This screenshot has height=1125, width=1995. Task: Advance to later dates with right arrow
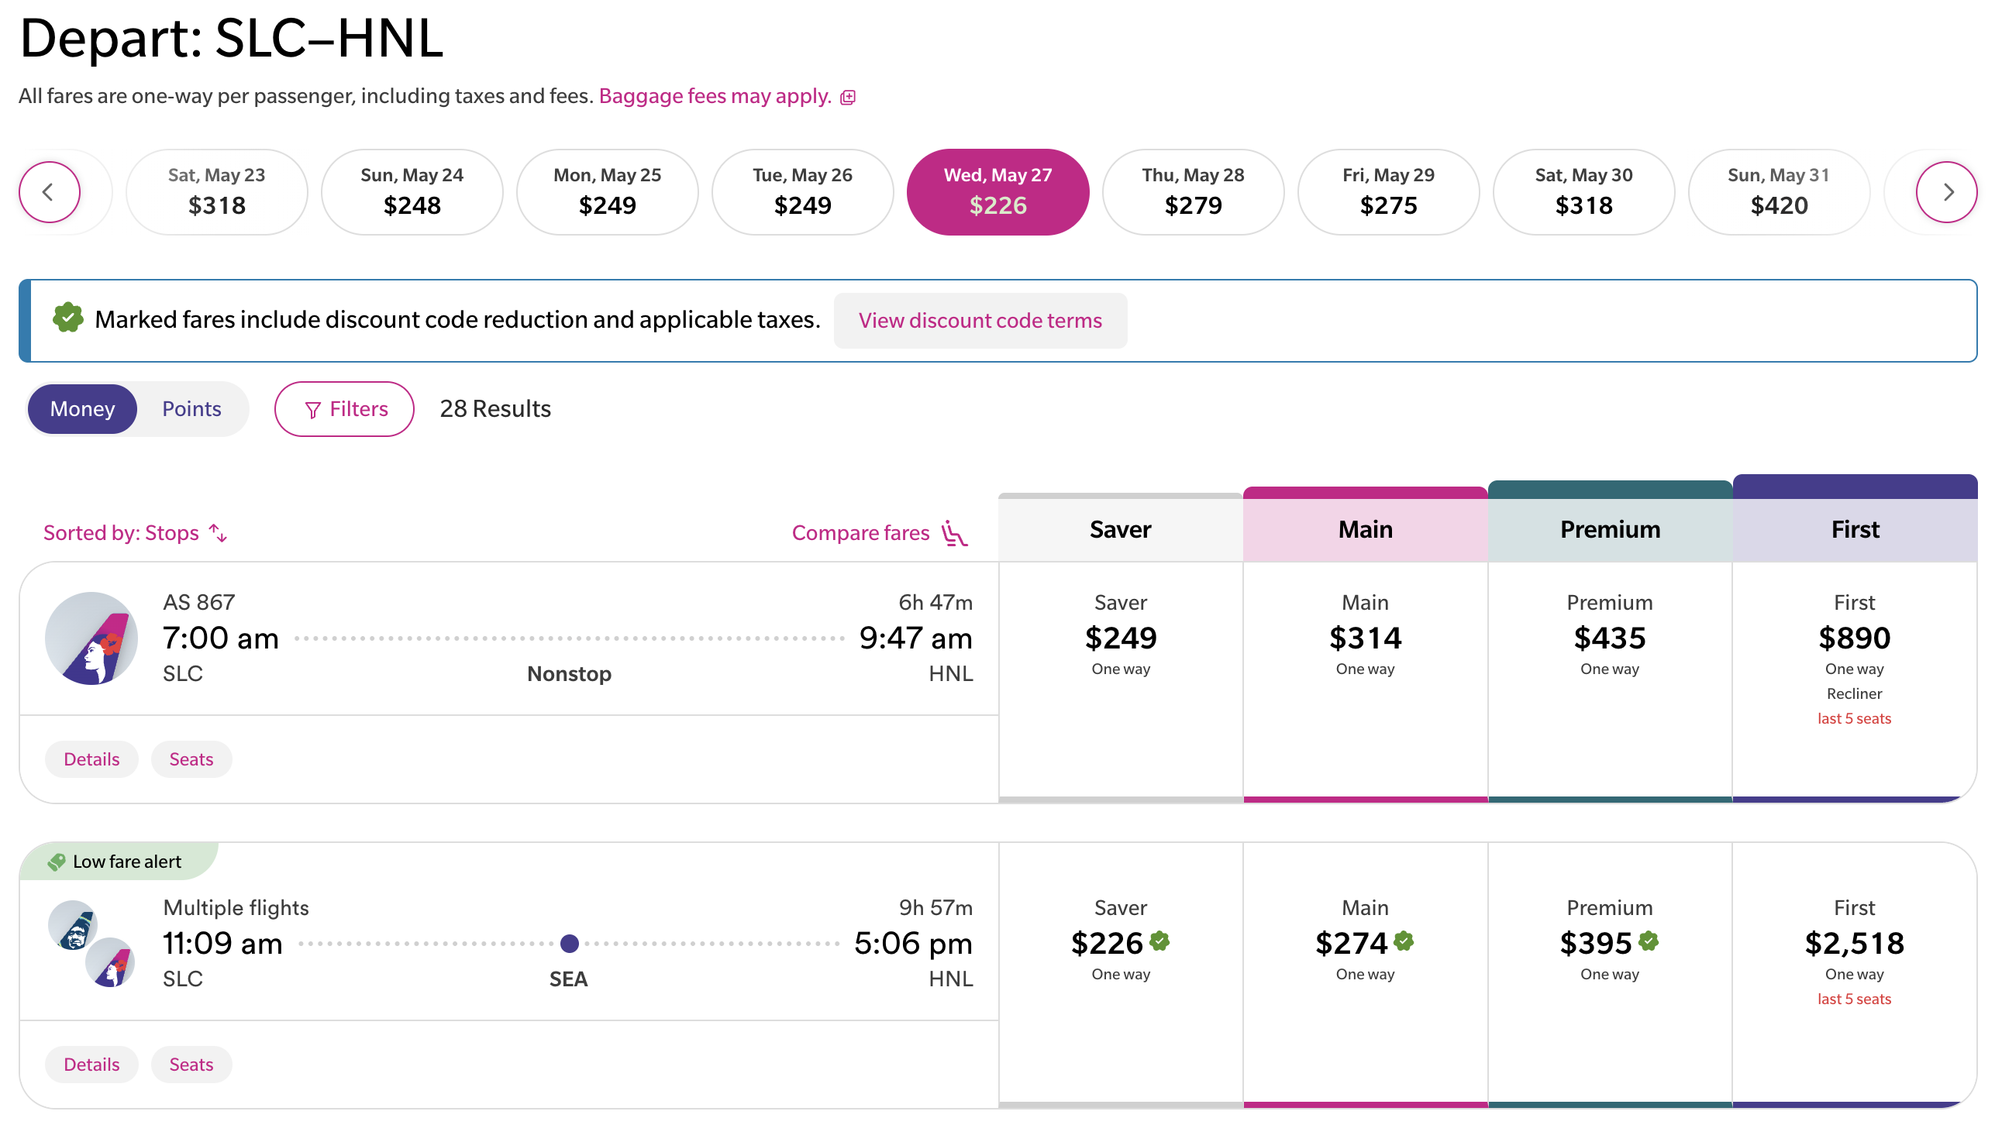1946,192
